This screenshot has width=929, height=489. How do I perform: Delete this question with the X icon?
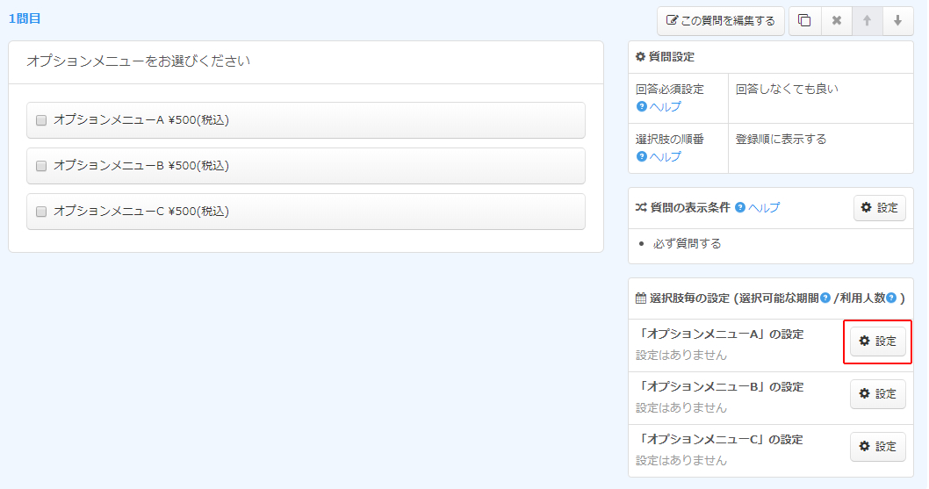[837, 21]
